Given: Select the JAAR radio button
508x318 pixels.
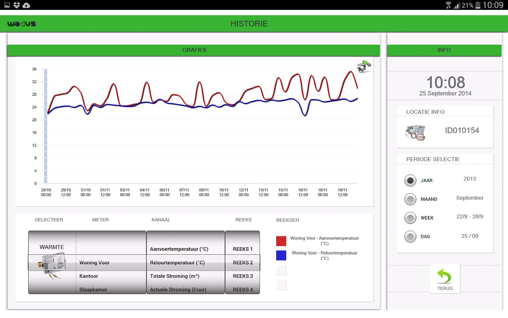Looking at the screenshot, I should pos(410,180).
